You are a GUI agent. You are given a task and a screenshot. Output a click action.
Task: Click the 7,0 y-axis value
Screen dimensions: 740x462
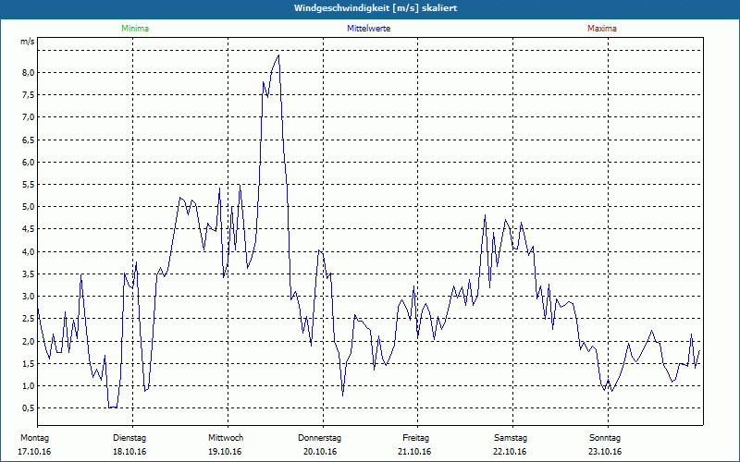tap(28, 117)
